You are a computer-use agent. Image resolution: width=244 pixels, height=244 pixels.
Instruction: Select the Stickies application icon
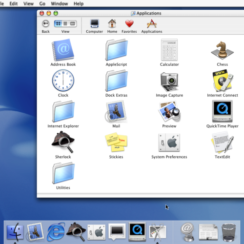[116, 142]
